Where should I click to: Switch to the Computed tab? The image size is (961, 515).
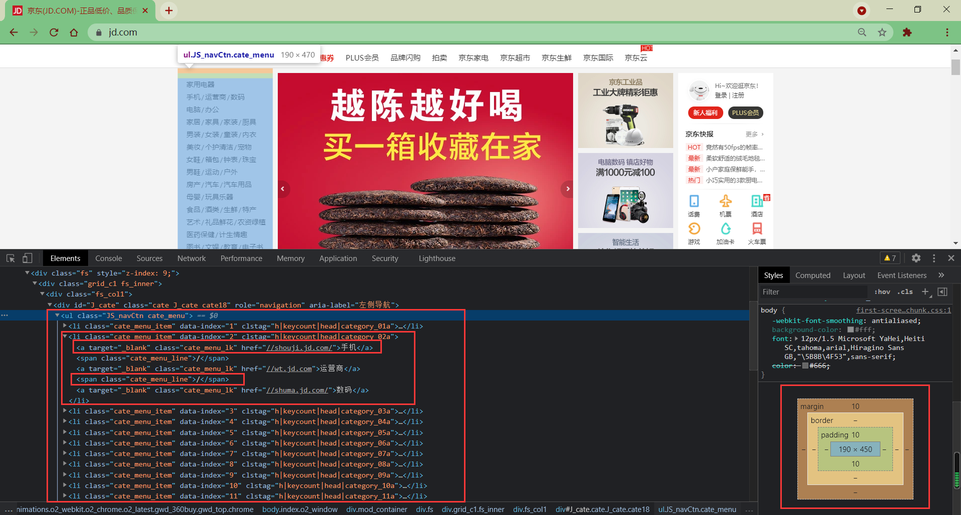[x=812, y=275]
